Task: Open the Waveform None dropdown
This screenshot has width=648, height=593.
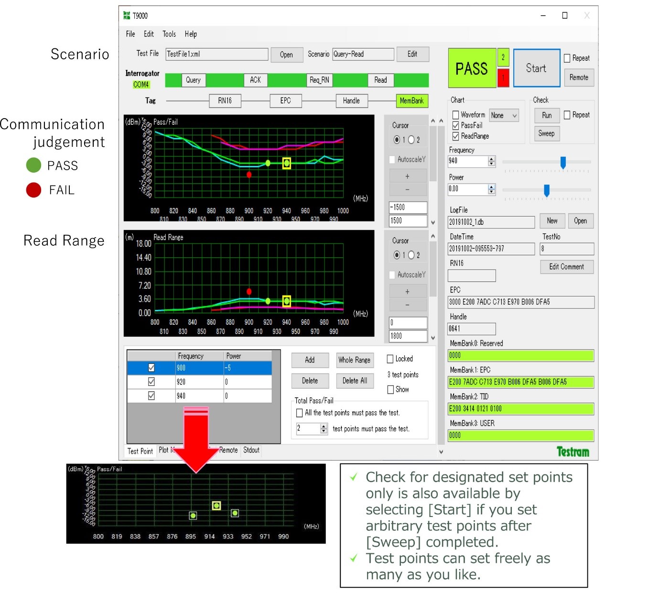Action: [x=504, y=115]
